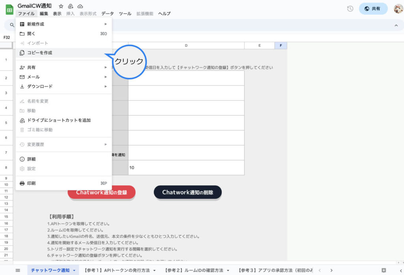Open dropdown arrow on チャットワーク通知 tab
The height and width of the screenshot is (275, 404).
point(74,271)
